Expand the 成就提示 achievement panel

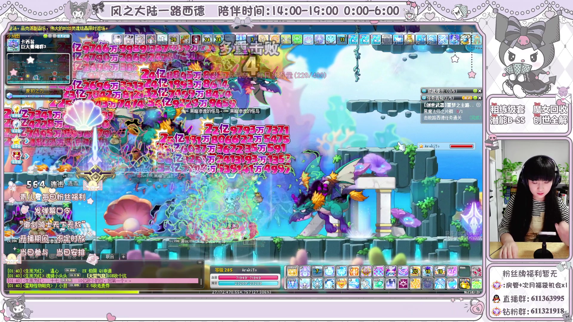(475, 91)
